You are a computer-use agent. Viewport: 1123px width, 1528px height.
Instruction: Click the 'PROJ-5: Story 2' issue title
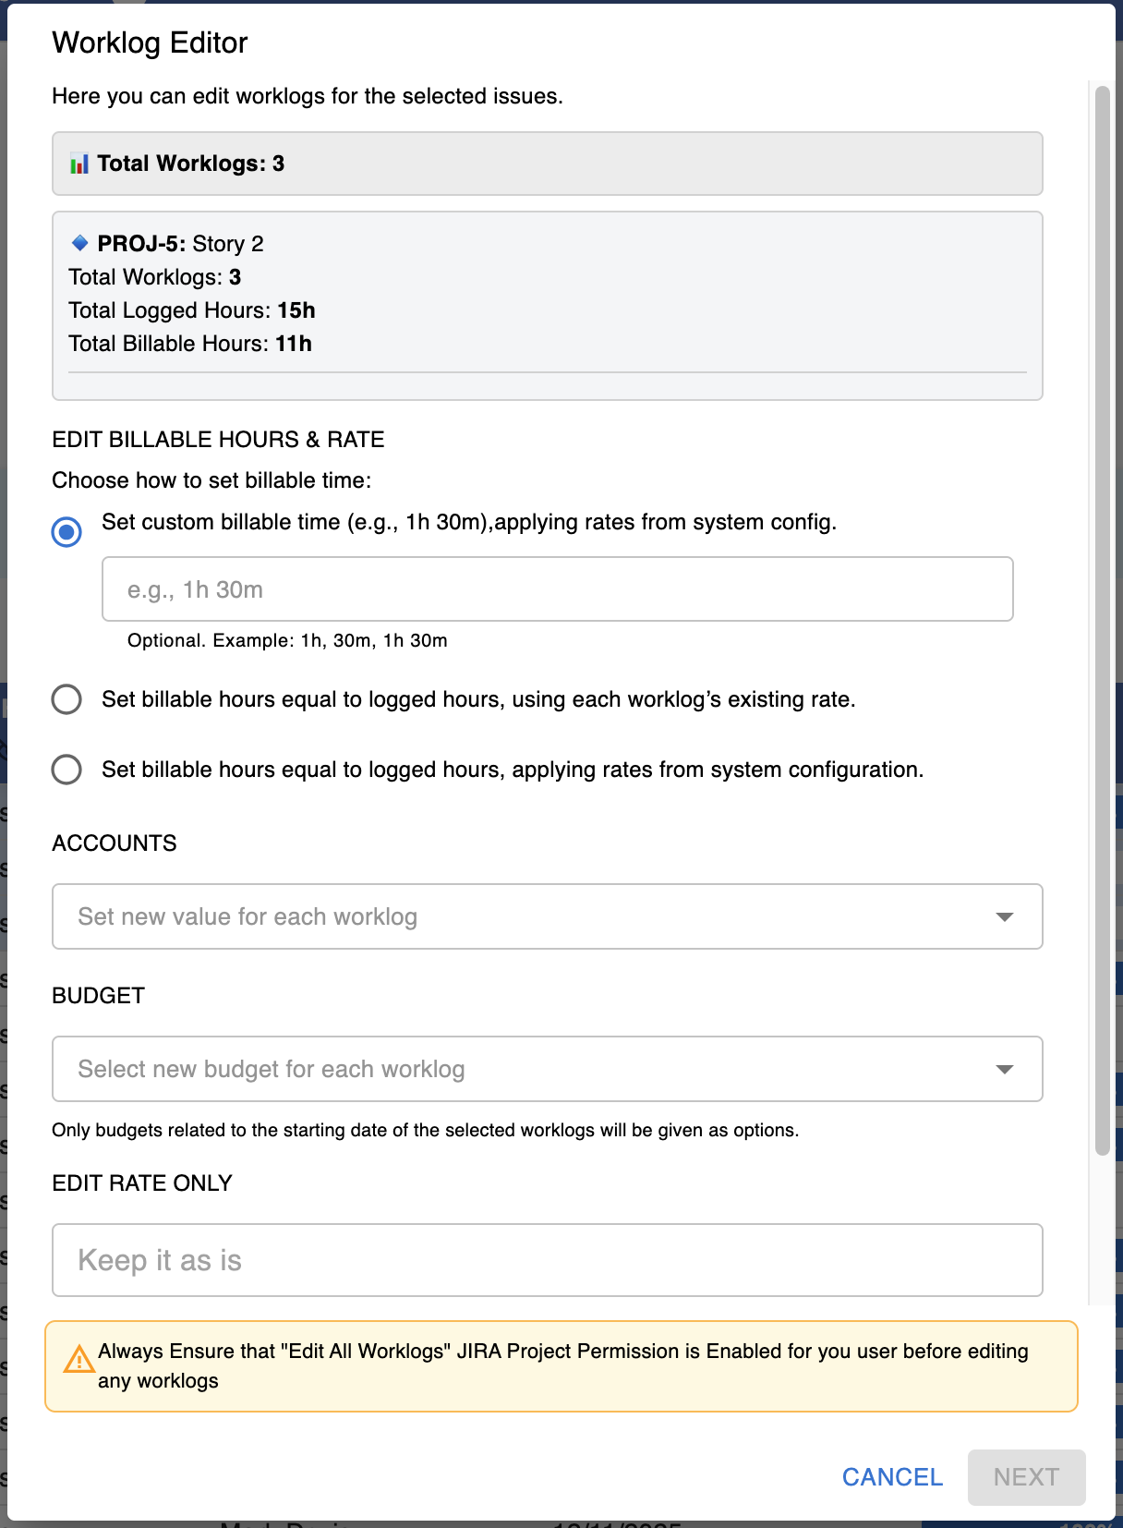[x=181, y=244]
